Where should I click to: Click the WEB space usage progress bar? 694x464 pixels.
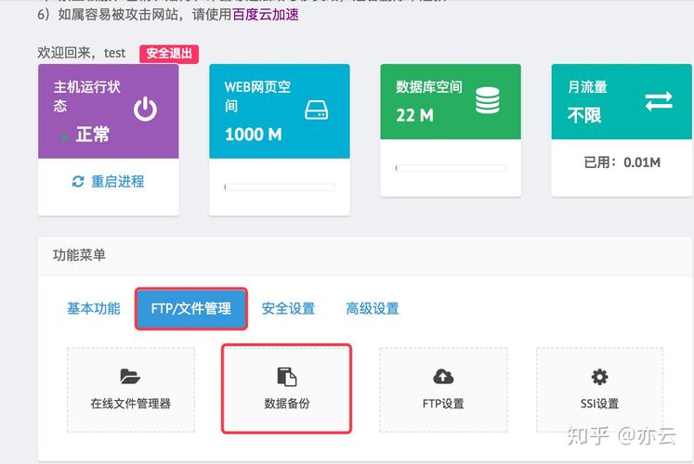tap(280, 187)
